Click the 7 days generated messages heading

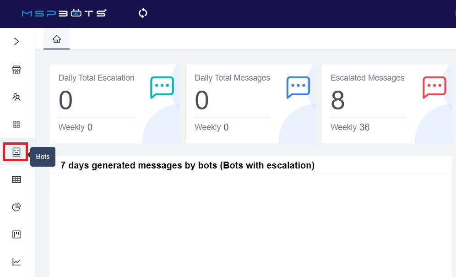click(187, 165)
